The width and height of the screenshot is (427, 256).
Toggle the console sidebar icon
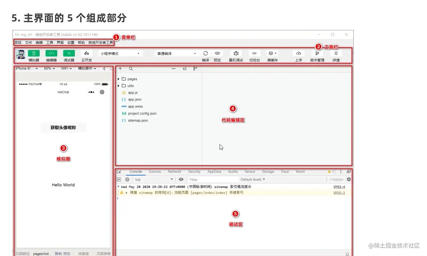(x=119, y=180)
